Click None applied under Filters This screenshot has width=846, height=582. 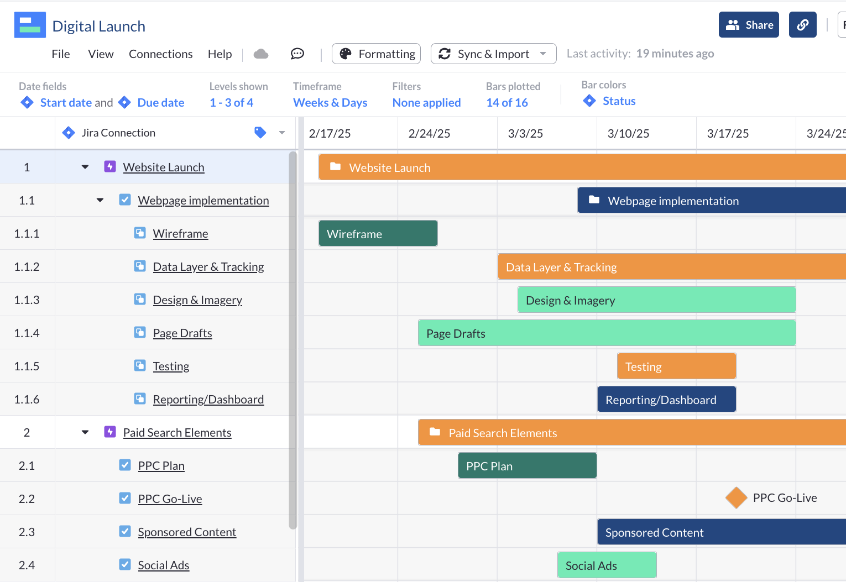(426, 102)
